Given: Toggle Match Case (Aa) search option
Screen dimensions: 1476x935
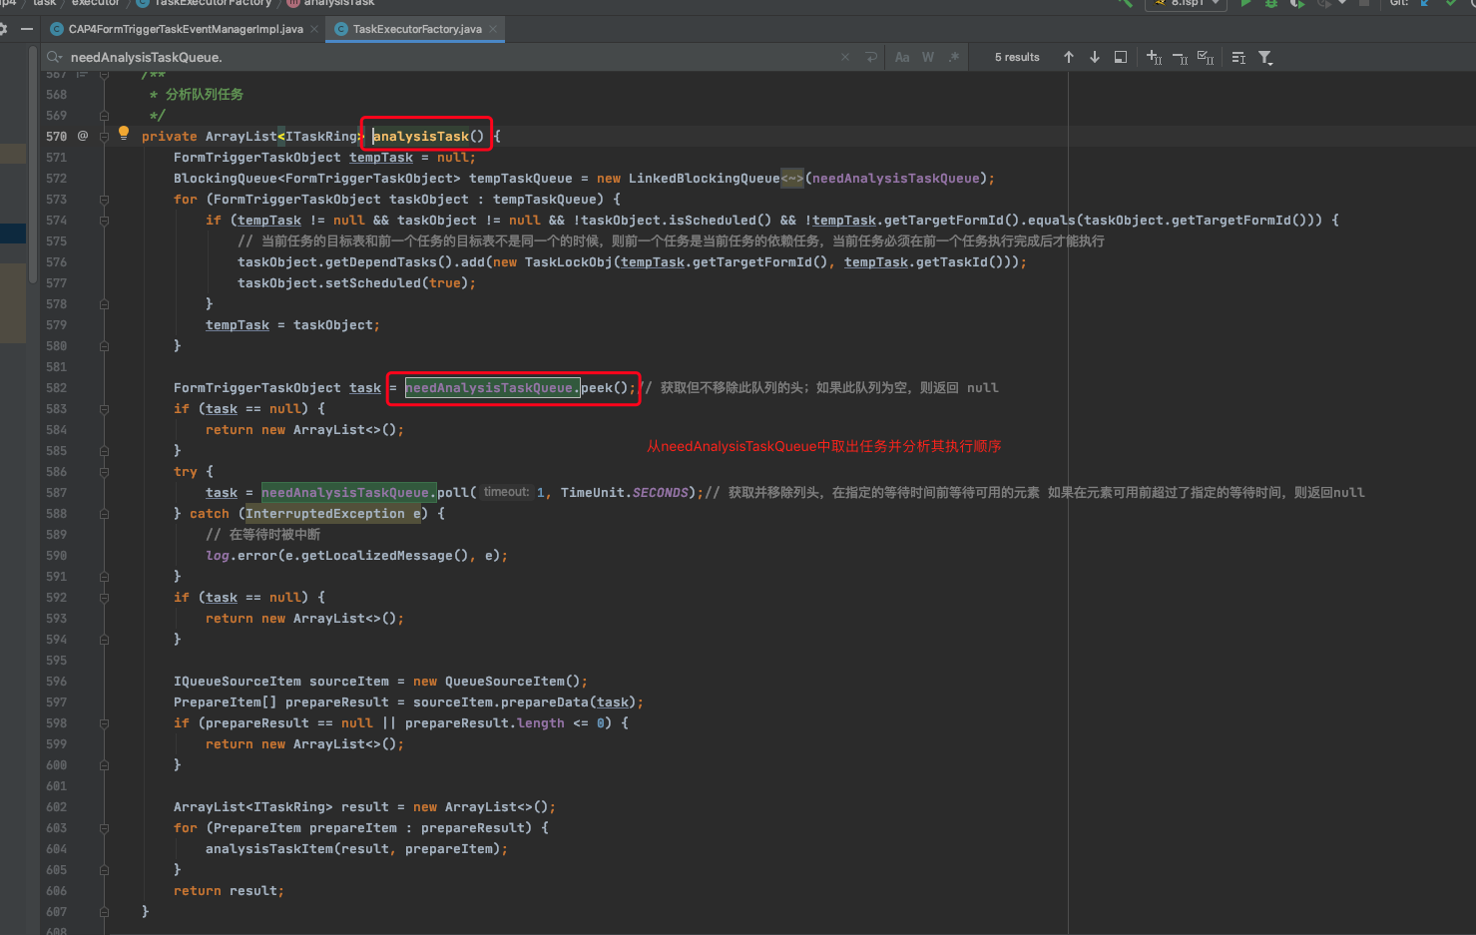Looking at the screenshot, I should pyautogui.click(x=902, y=58).
